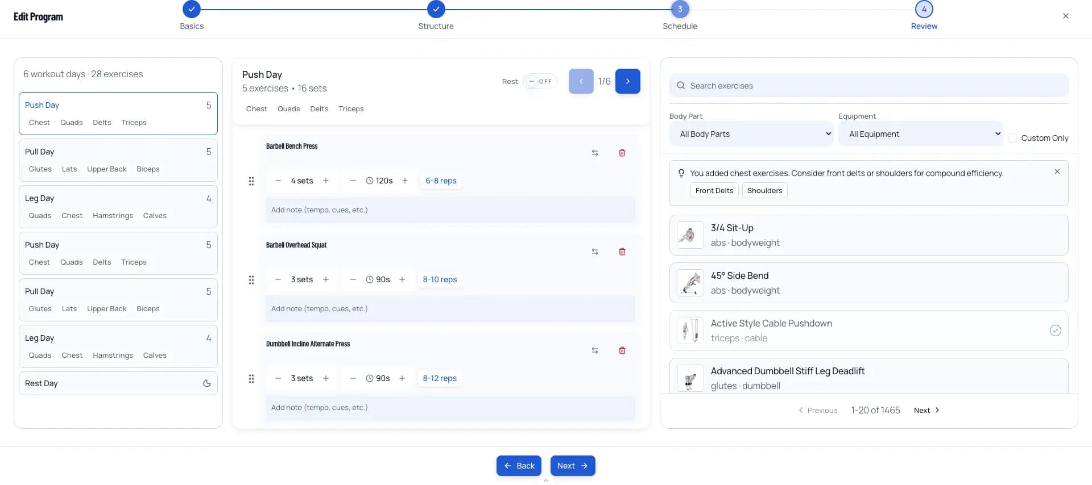Viewport: 1092px width, 485px height.
Task: Filter by Shoulders suggestion
Action: 765,191
